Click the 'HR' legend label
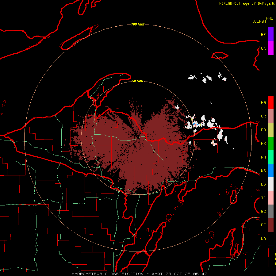Image resolution: width=276 pixels, height=276 pixels. point(263,144)
